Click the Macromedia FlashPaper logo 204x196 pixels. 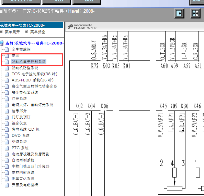click(82, 27)
